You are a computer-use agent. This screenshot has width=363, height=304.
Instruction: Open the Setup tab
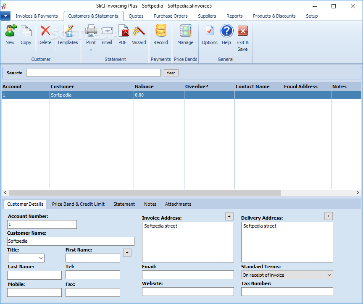coord(312,16)
